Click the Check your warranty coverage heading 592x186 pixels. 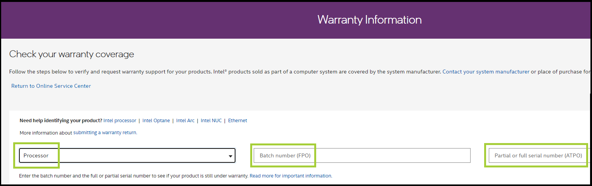point(72,54)
